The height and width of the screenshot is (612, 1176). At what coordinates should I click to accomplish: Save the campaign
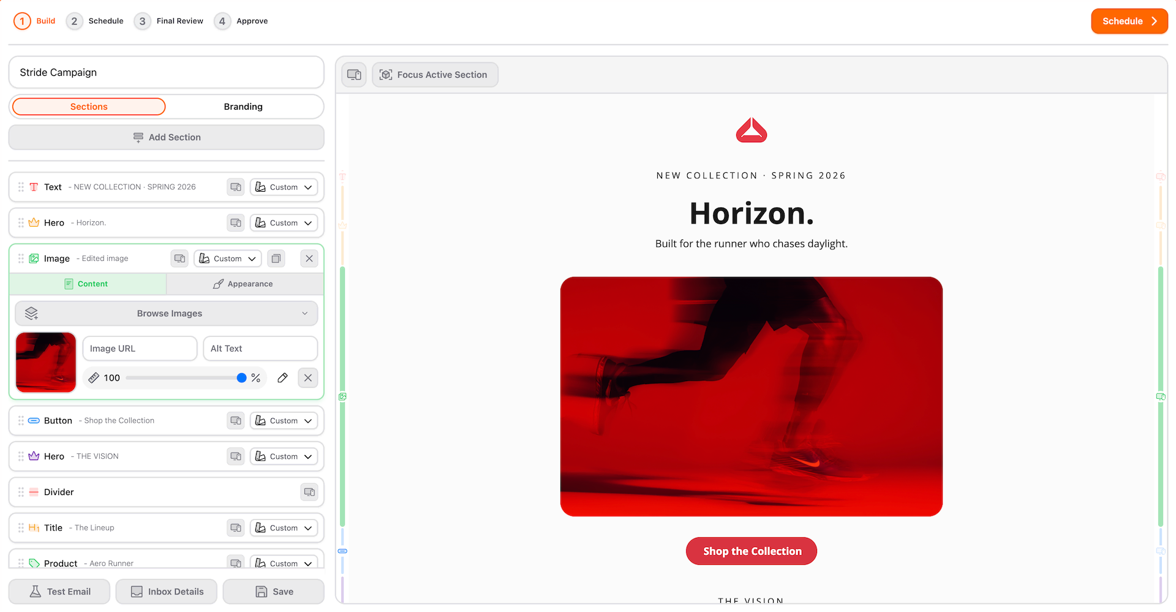[274, 592]
